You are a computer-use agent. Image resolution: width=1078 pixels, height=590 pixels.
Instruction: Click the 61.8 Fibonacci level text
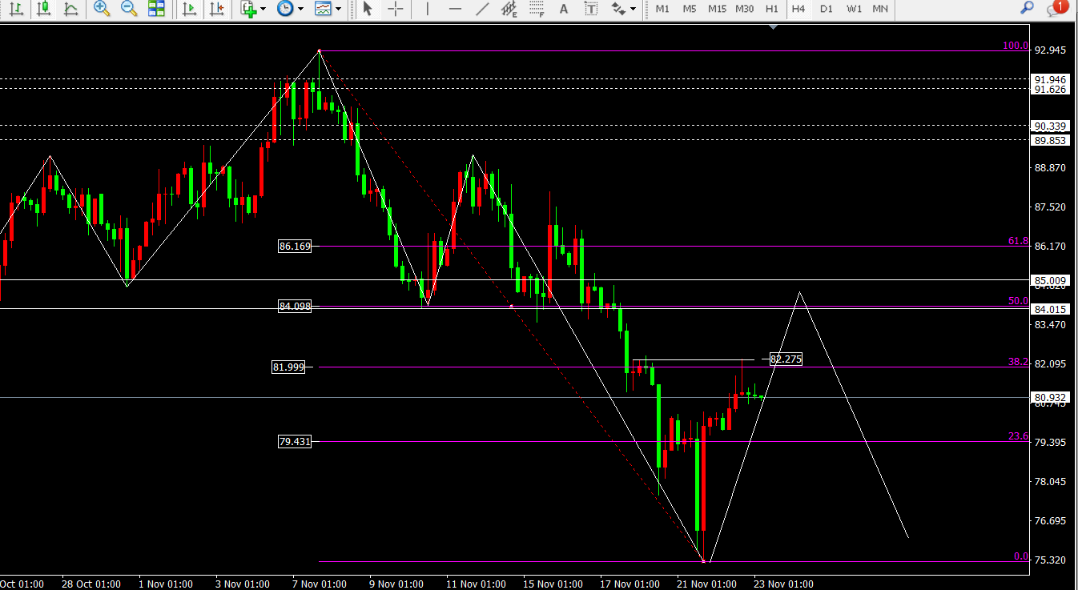tap(1018, 240)
